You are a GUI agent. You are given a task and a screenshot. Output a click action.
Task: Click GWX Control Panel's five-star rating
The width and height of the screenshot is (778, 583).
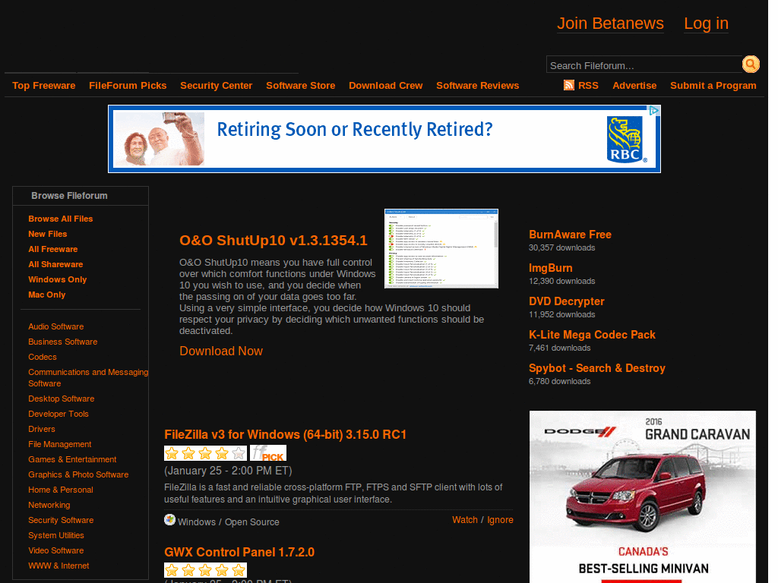coord(205,570)
